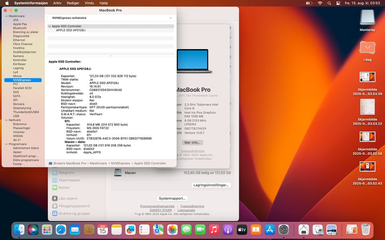The image size is (385, 240).
Task: Select APPLE SSD AP0128J in device tree
Action: point(71,30)
